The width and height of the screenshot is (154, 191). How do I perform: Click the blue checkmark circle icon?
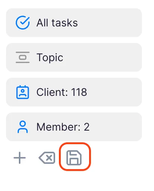click(23, 23)
